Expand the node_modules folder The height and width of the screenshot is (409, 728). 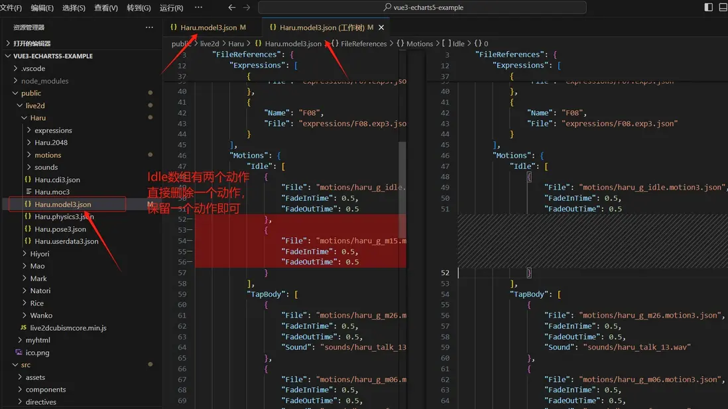44,81
